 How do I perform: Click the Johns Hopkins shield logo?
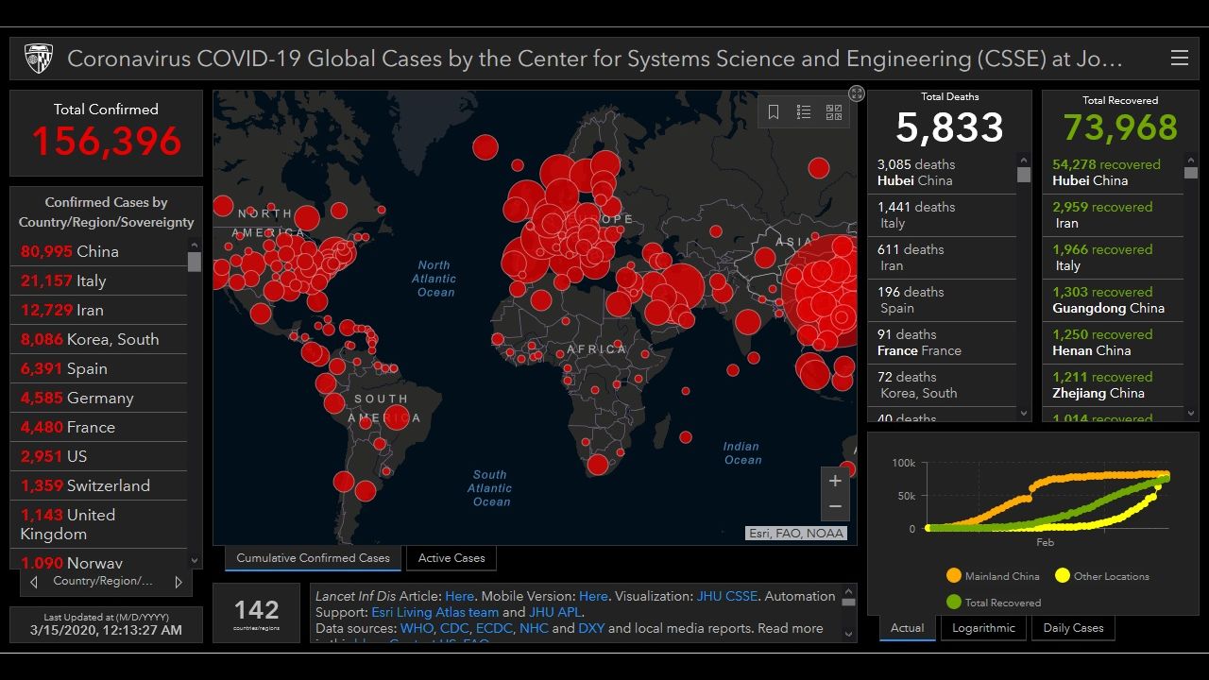(38, 58)
